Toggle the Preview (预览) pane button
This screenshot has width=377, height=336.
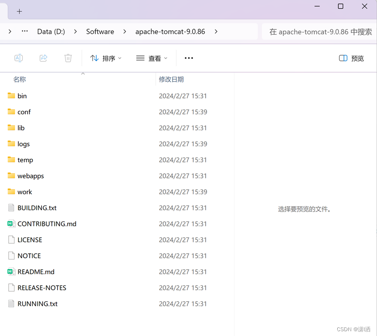coord(351,58)
